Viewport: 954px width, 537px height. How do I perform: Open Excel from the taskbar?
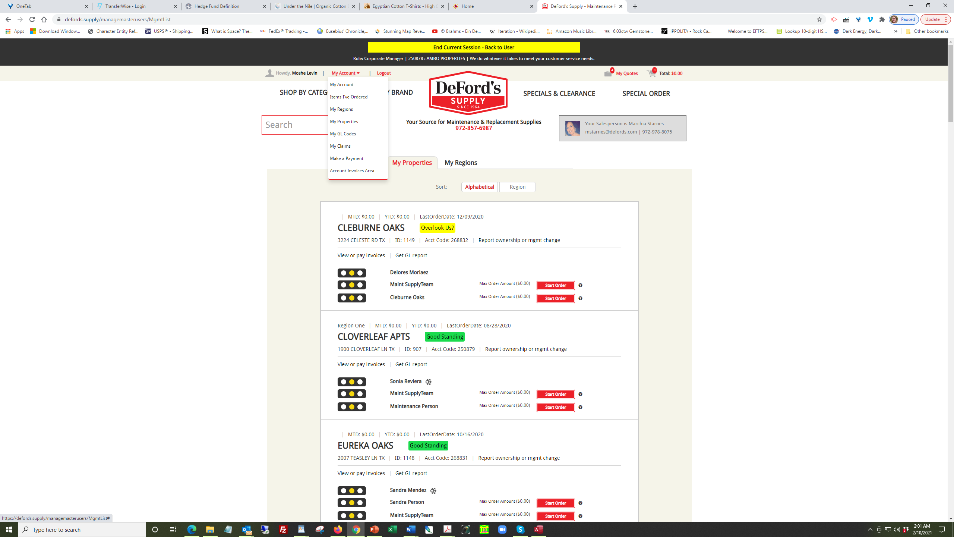coord(392,529)
